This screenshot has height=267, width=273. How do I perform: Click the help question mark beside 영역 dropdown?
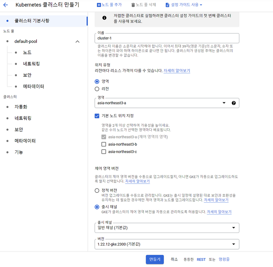(234, 103)
